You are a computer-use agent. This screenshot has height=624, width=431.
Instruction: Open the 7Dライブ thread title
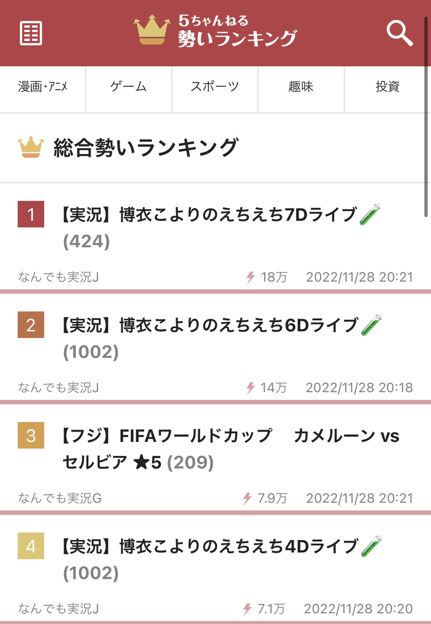coord(221,227)
